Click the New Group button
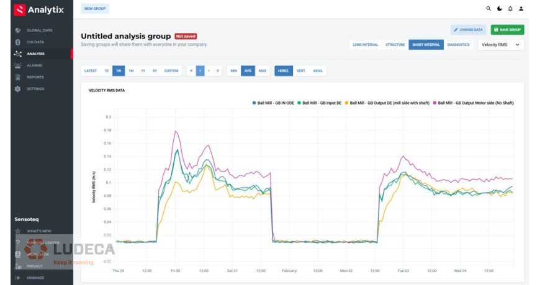This screenshot has width=540, height=285. [95, 9]
